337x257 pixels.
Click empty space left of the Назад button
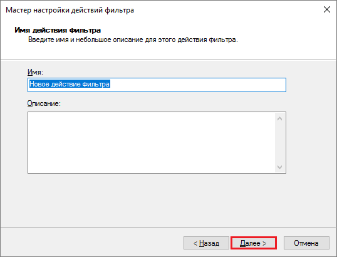(92, 243)
